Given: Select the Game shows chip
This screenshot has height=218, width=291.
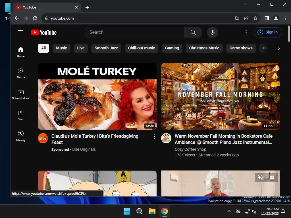Looking at the screenshot, I should pos(241,48).
